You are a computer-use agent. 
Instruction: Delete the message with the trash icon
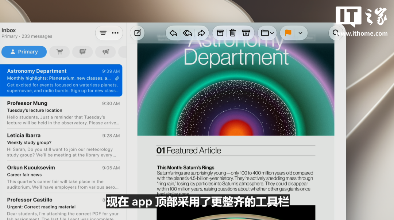click(233, 33)
